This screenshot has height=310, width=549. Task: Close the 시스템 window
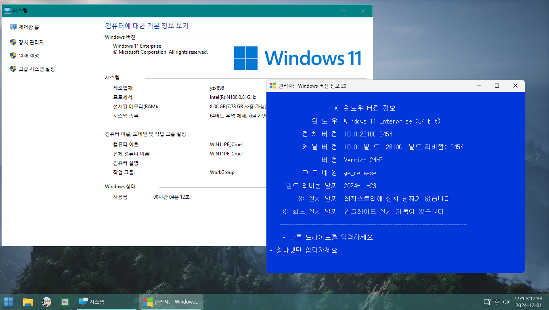[x=363, y=11]
